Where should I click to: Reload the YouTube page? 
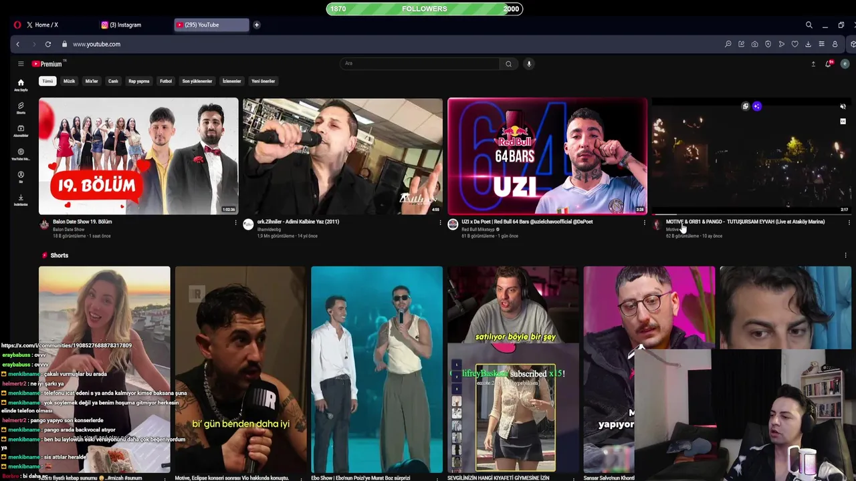click(x=48, y=44)
